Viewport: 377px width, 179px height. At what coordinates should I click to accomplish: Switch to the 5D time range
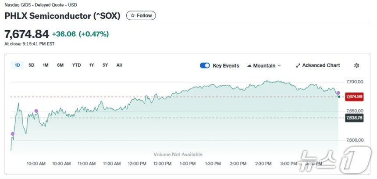(32, 65)
